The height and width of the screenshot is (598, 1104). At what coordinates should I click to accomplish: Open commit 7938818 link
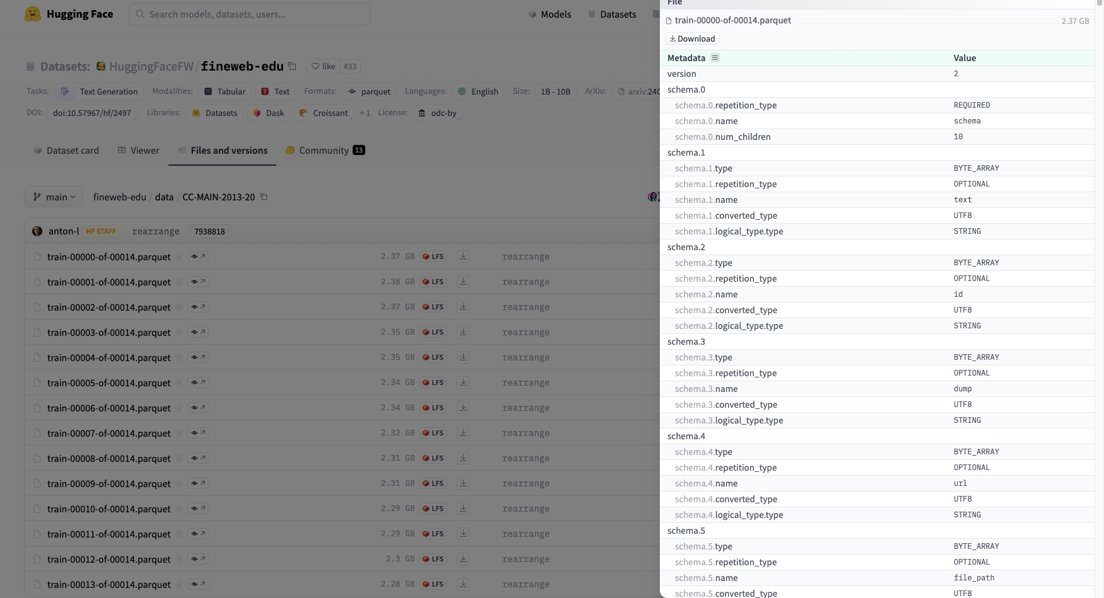tap(209, 231)
